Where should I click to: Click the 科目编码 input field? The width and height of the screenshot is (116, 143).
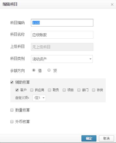62,23
